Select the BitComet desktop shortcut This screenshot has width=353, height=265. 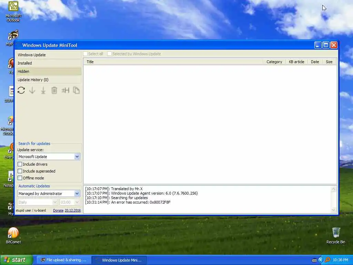tap(13, 235)
